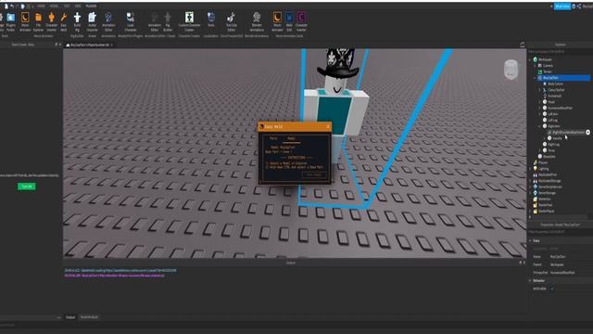Viewport: 593px width, 334px height.
Task: Open the MODEL ribbon tab
Action: (54, 6)
